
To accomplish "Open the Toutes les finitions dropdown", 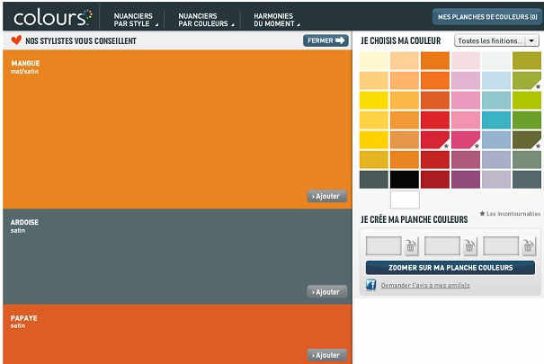I will point(496,40).
